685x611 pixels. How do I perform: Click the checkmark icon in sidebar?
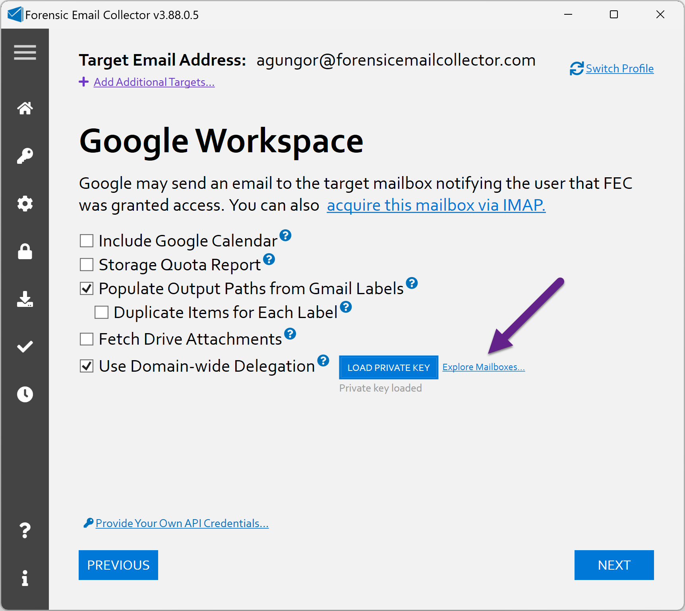tap(25, 347)
